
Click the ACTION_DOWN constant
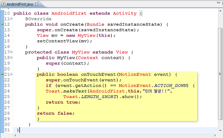pyautogui.click(x=171, y=86)
